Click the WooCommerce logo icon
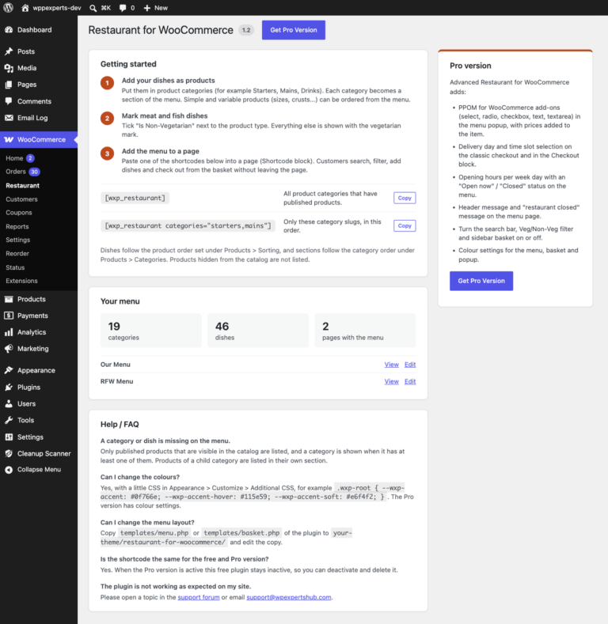Screen dimensions: 608x624 point(9,140)
